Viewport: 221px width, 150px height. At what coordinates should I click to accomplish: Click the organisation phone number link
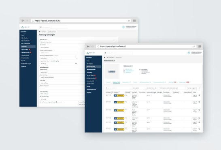[129, 69]
